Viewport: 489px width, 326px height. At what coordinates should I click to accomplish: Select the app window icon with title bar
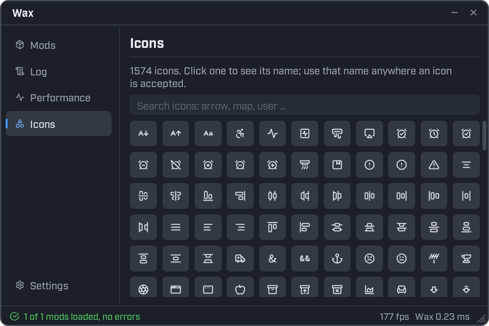[x=176, y=287]
